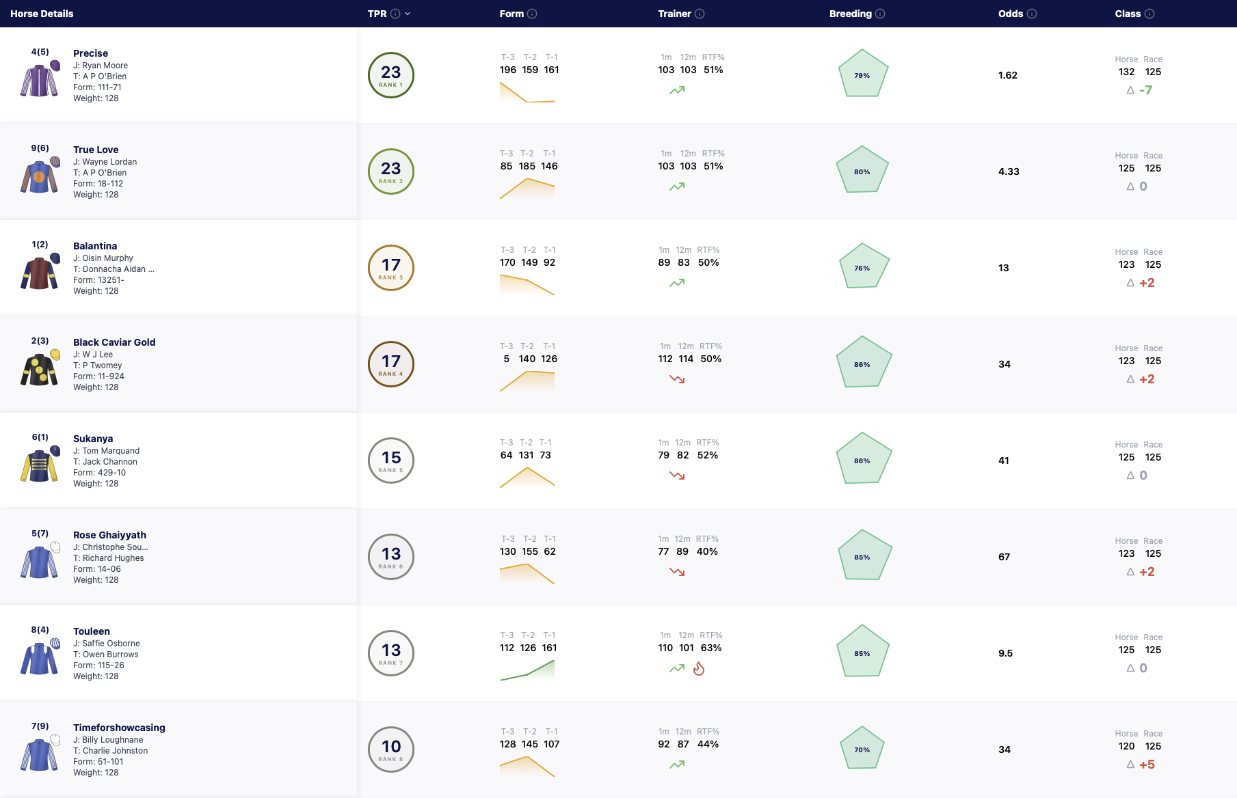The height and width of the screenshot is (798, 1237).
Task: Click the Odds column info icon
Action: (1032, 14)
